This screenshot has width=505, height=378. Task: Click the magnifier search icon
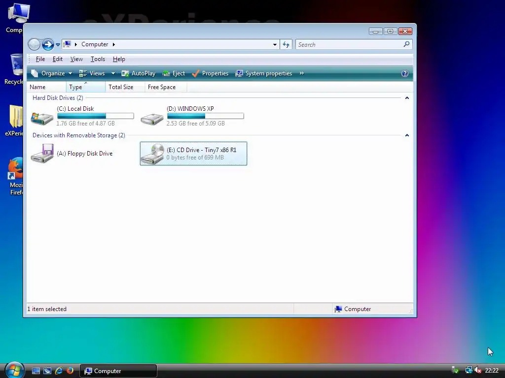point(406,44)
